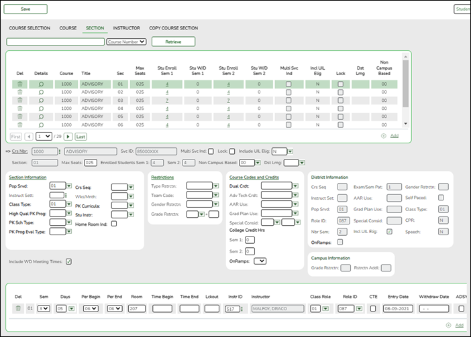
Task: Click trash icon for section 02 row
Action: click(20, 92)
